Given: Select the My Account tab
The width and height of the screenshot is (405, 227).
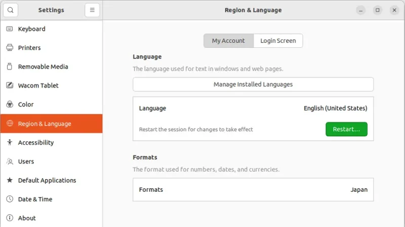Looking at the screenshot, I should (x=228, y=41).
